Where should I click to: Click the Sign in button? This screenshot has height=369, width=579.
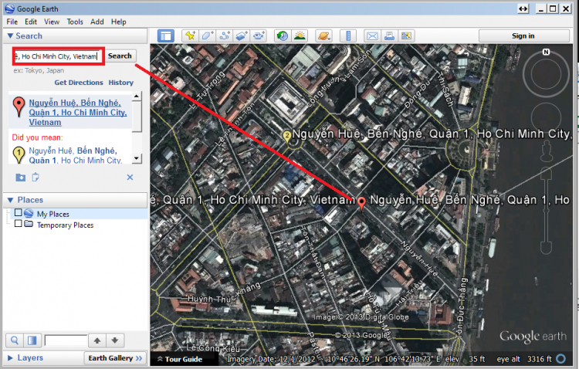pos(523,36)
